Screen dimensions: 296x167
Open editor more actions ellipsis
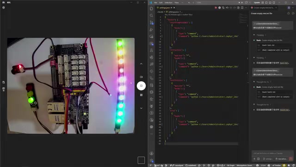[x=246, y=8]
